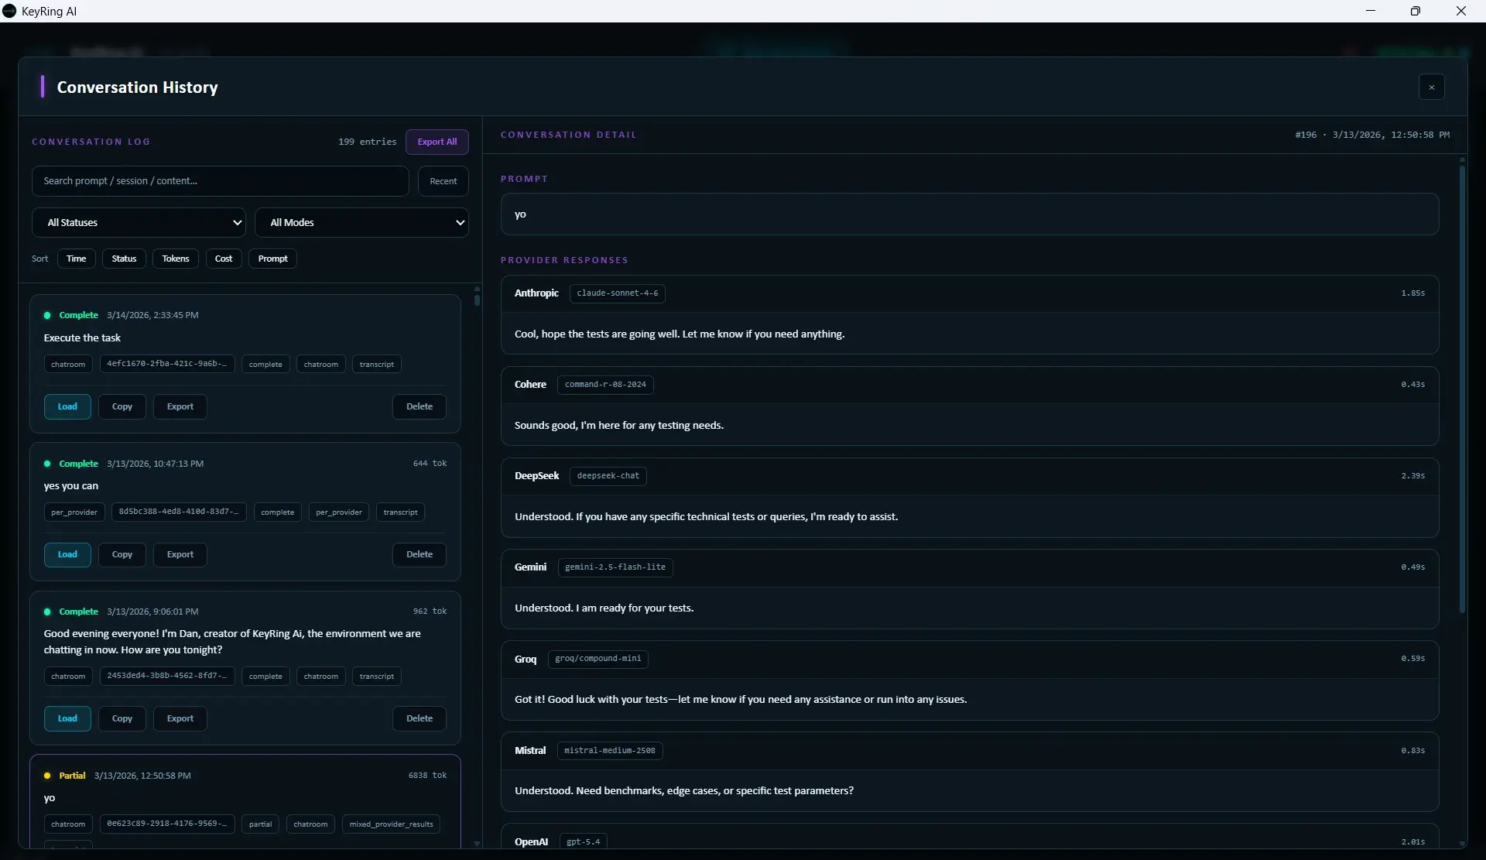Click the 'yo' prompt box in detail
This screenshot has height=860, width=1486.
970,214
